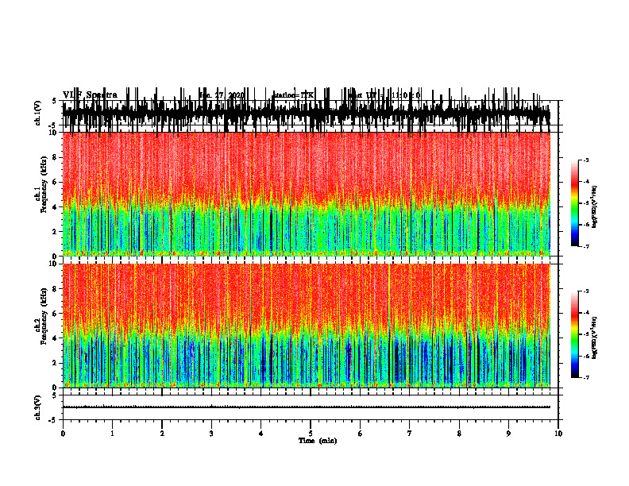Viewport: 629px width, 486px height.
Task: Click the ch.1 voltage waveform trace
Action: (307, 114)
